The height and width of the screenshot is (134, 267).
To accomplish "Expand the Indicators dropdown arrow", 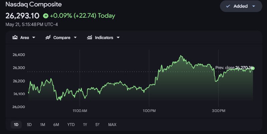I will pyautogui.click(x=118, y=37).
